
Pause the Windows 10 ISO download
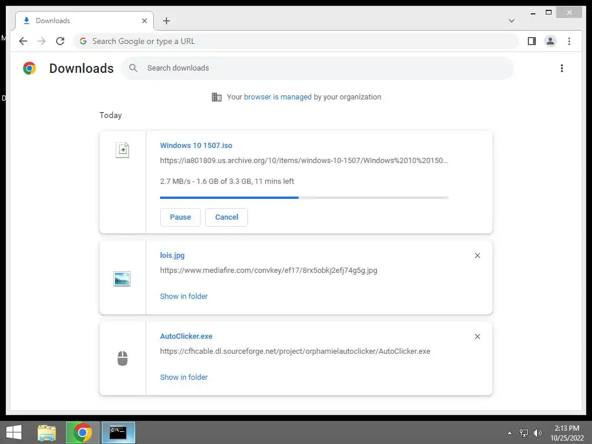[x=180, y=217]
